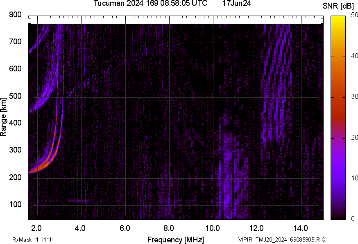Click the colorbar 20 dB label

pos(354,138)
